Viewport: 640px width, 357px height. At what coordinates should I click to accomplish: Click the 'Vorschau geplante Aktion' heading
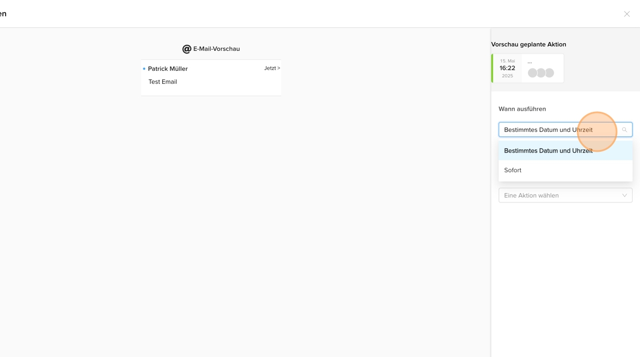529,44
